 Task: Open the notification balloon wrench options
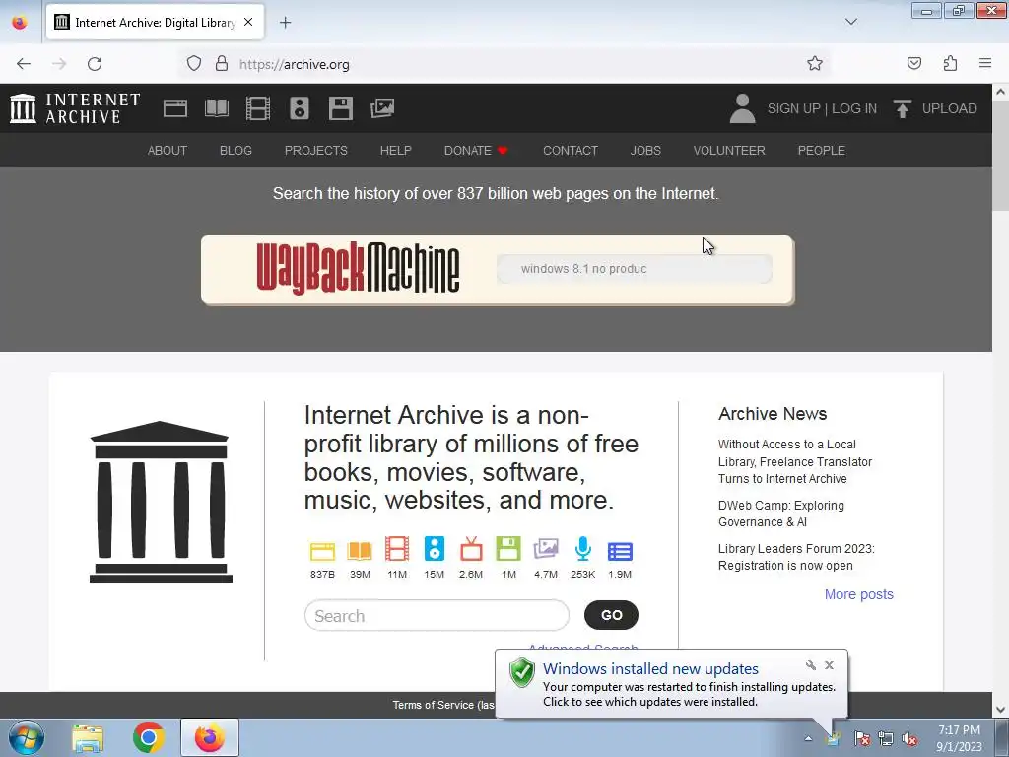(x=811, y=665)
